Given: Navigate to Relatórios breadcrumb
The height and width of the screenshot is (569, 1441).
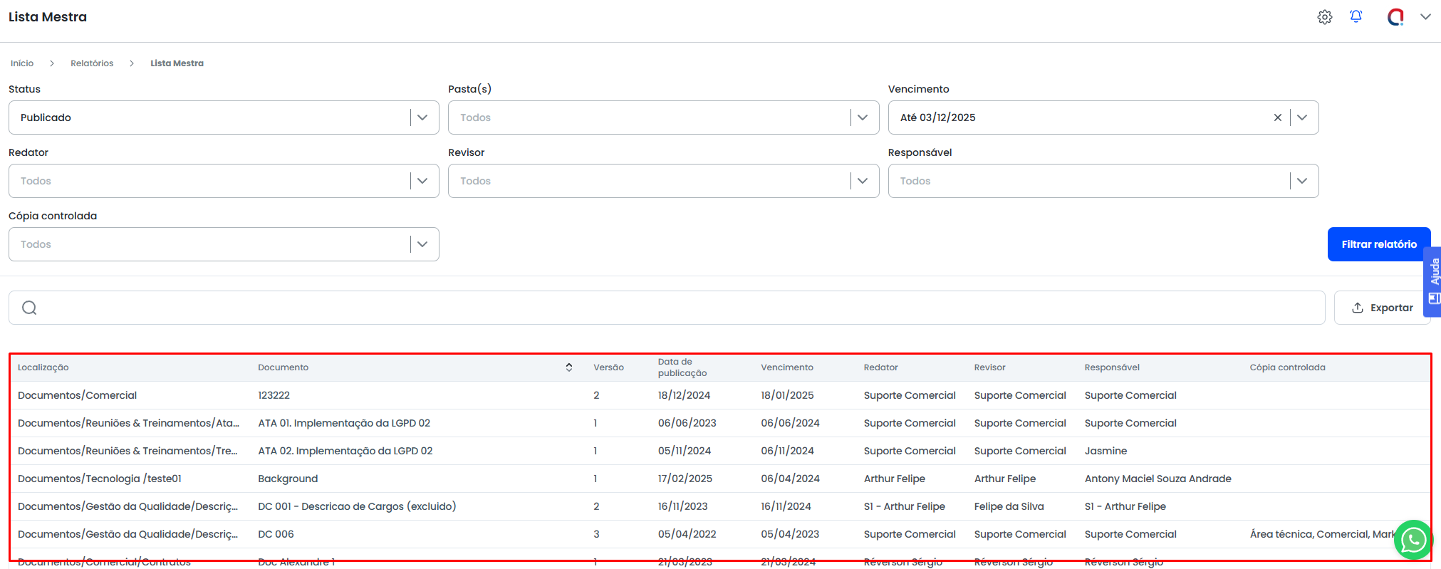Looking at the screenshot, I should pos(92,63).
